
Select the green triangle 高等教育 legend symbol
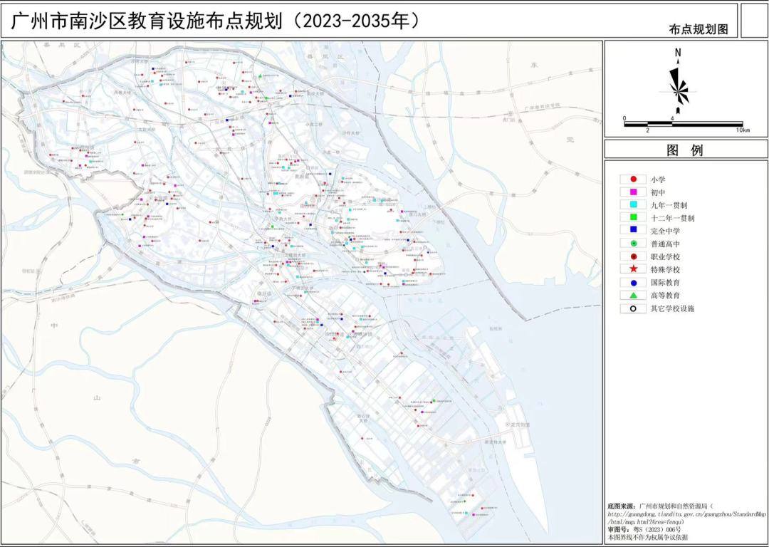(x=633, y=295)
